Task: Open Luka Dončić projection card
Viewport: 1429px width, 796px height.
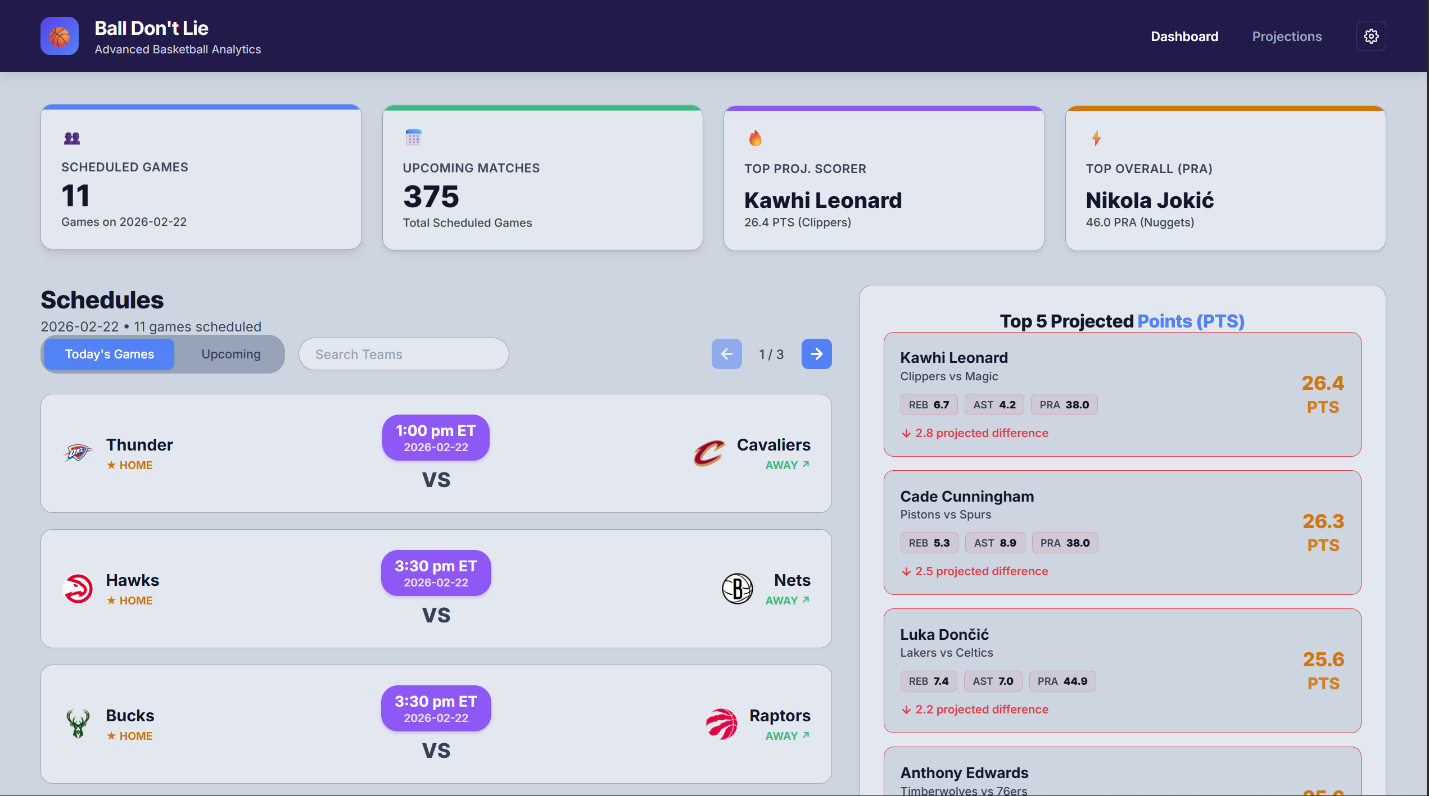Action: click(1122, 671)
